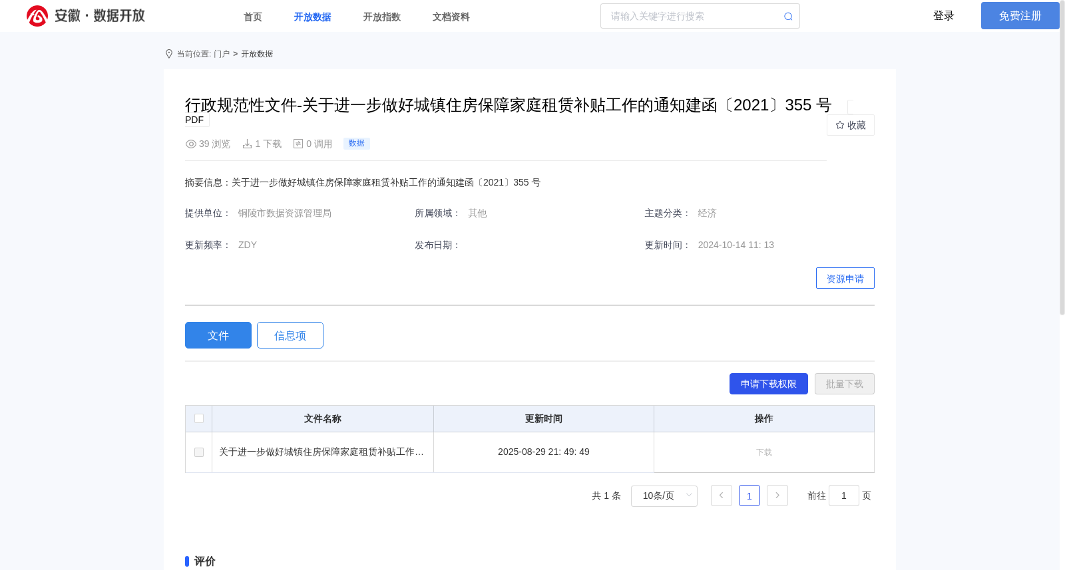Screen dimensions: 1065x570
Task: Click the 更新时间 column header
Action: click(x=544, y=418)
